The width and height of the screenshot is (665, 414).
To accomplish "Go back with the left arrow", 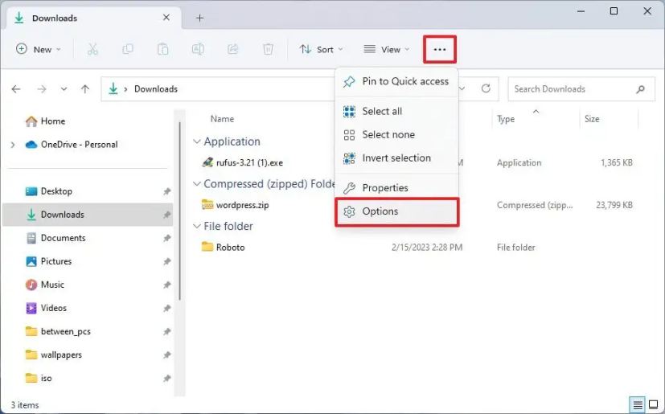I will click(16, 89).
